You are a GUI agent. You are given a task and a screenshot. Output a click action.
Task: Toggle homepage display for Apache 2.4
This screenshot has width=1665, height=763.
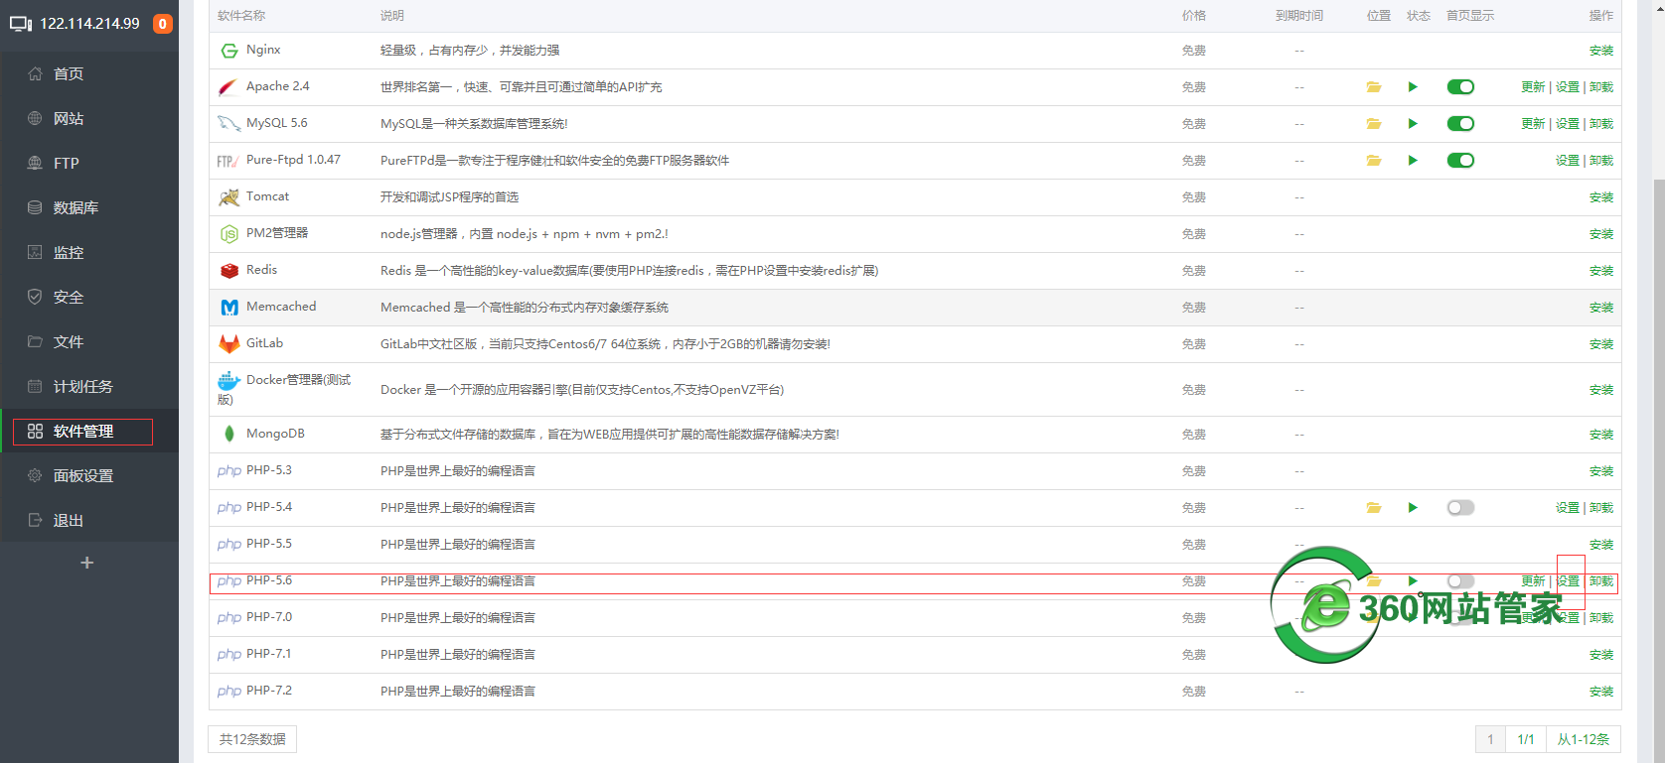pos(1460,87)
